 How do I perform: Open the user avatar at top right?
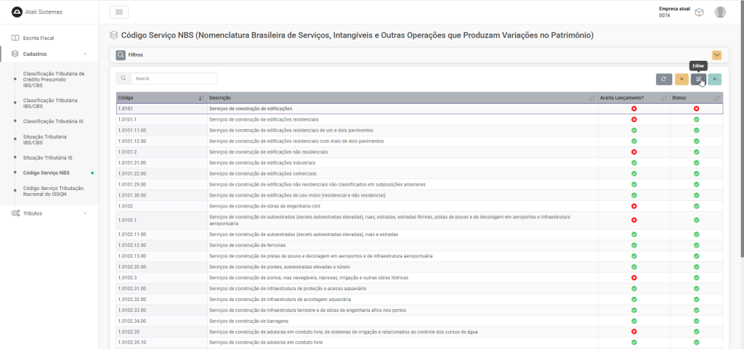720,12
